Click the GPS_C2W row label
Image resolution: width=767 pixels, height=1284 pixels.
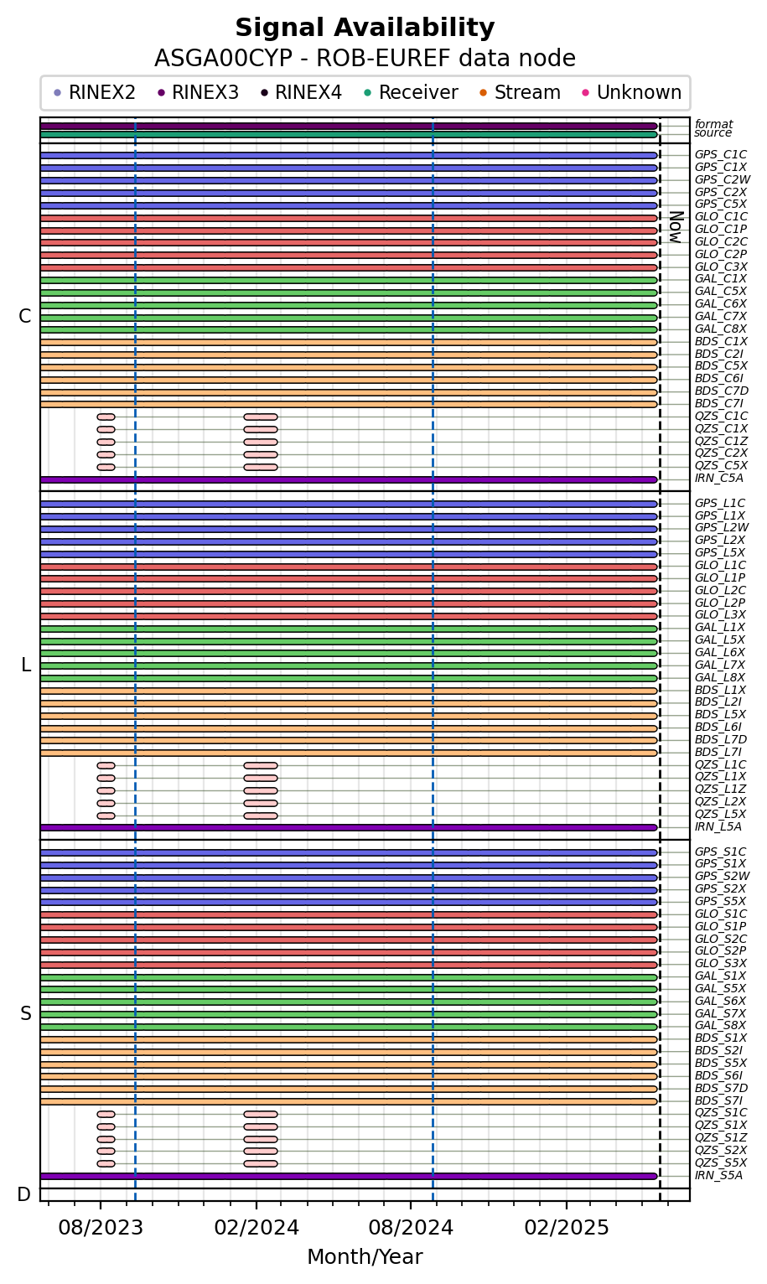722,179
